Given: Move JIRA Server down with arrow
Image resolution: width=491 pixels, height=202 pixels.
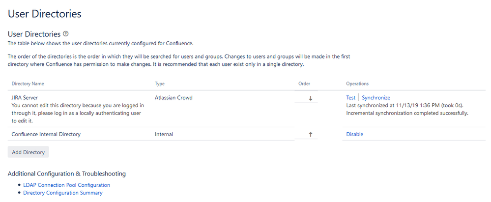Looking at the screenshot, I should 311,98.
